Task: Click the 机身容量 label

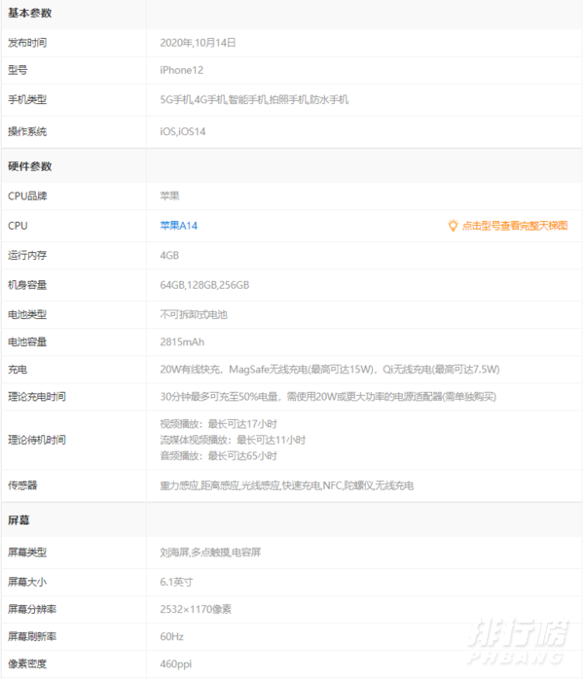Action: (27, 285)
